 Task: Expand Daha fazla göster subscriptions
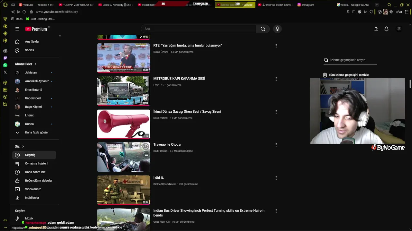coord(34,133)
